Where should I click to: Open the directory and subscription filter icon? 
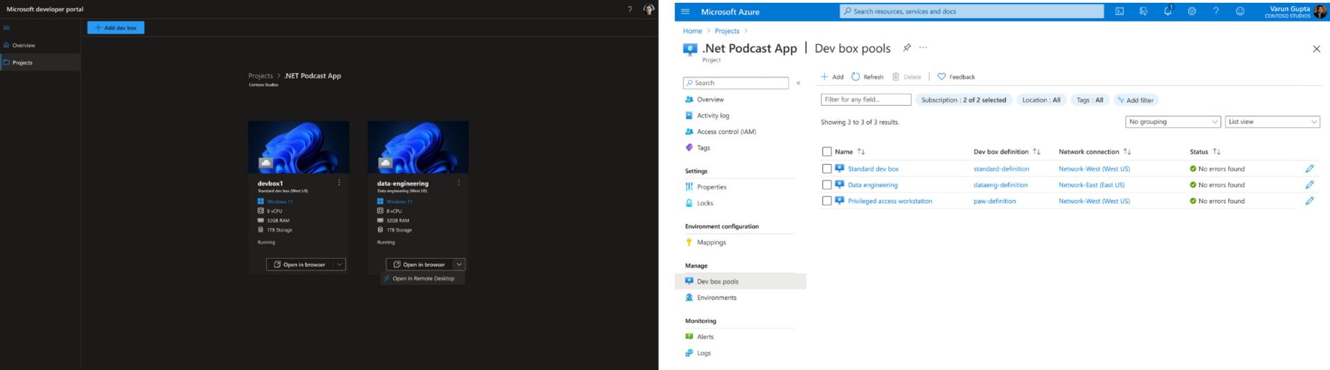click(x=1144, y=12)
